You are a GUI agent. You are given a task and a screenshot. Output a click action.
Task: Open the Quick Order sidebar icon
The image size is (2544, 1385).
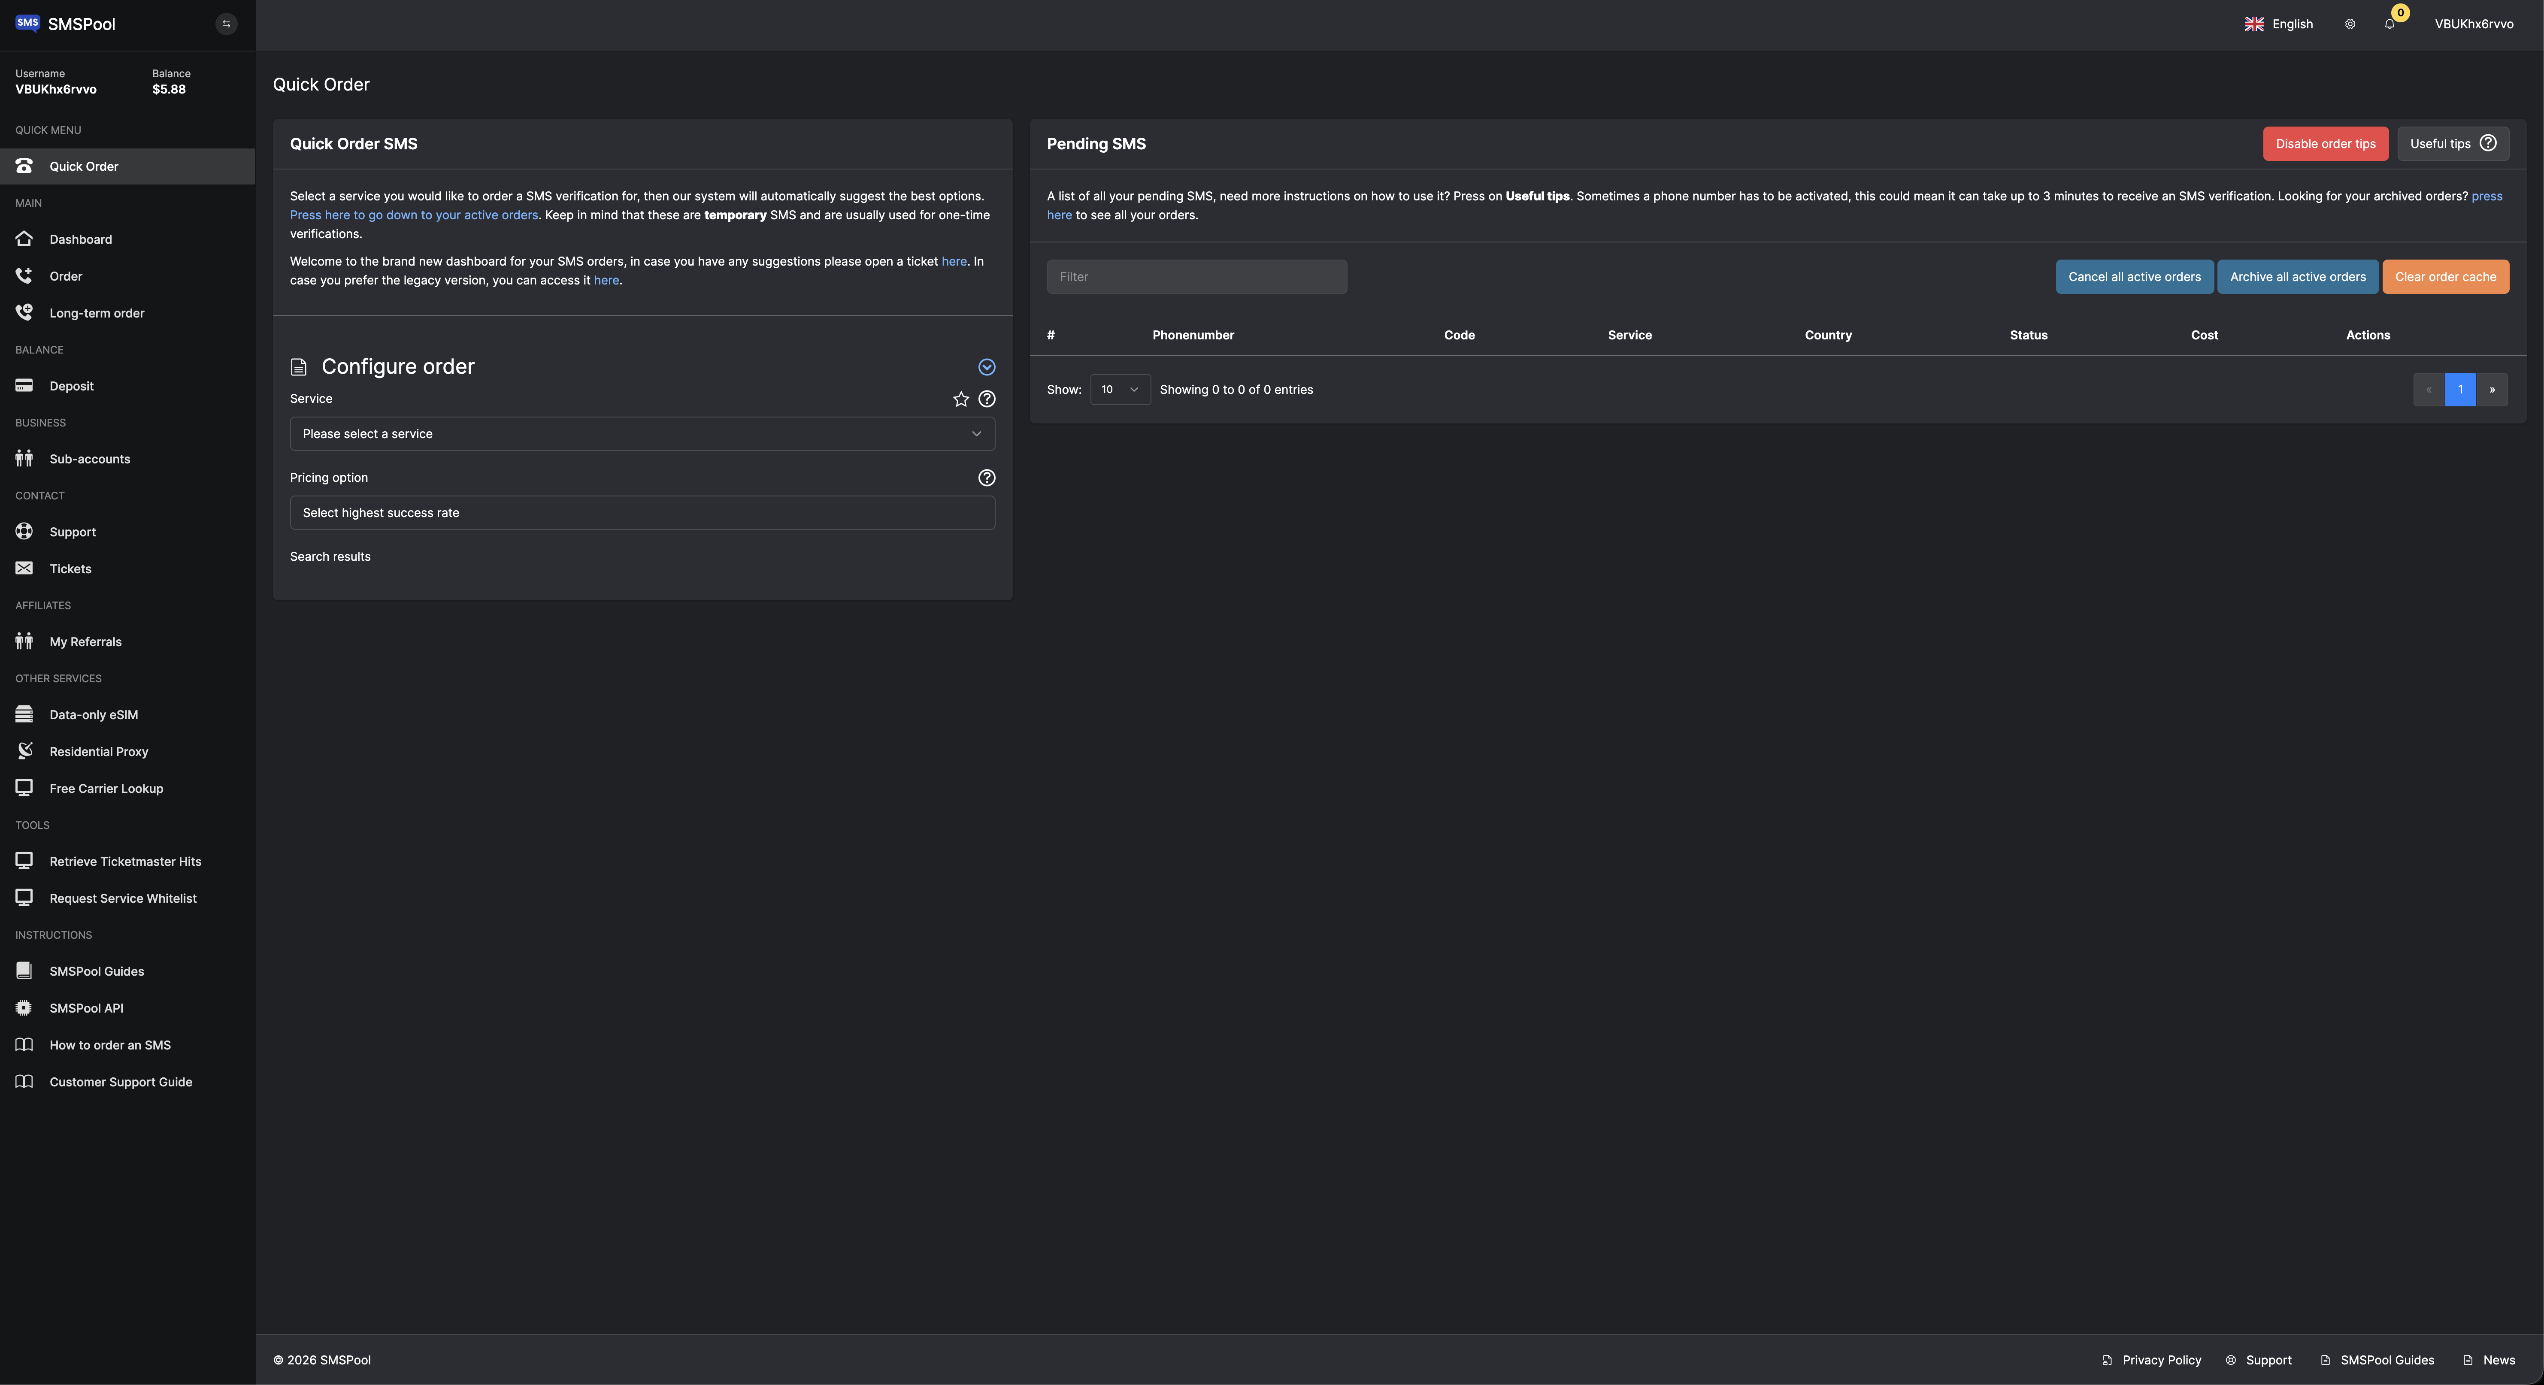[x=24, y=166]
